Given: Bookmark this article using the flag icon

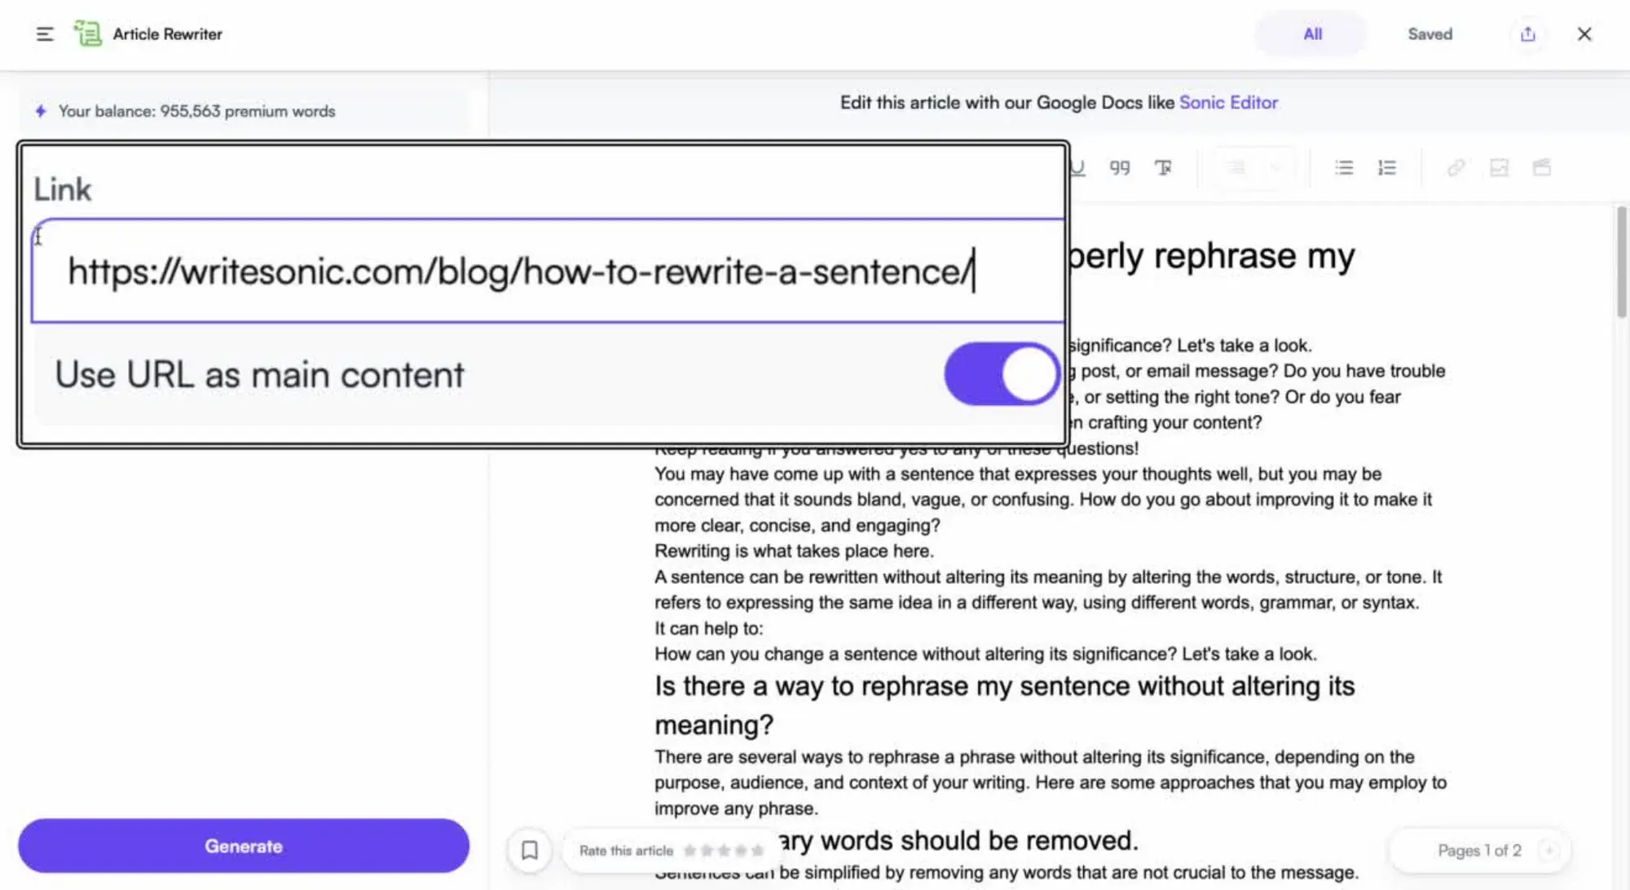Looking at the screenshot, I should [x=530, y=850].
